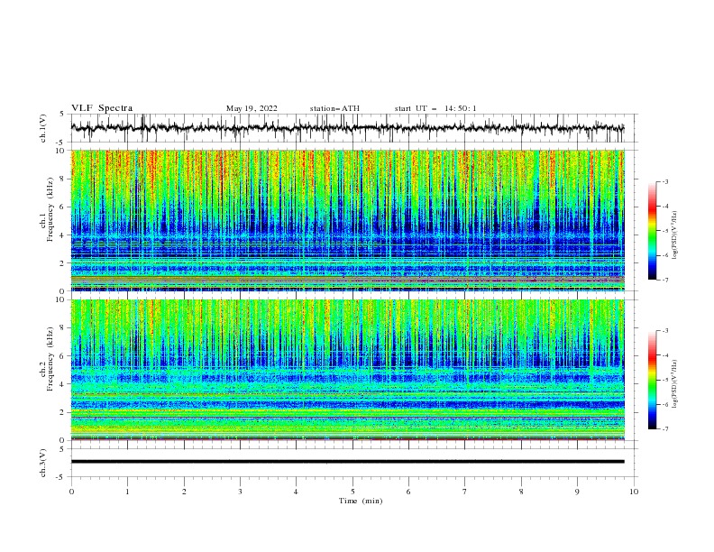Viewport: 714px width, 552px height.
Task: Click the "Time (min)" x-axis title
Action: pyautogui.click(x=361, y=501)
